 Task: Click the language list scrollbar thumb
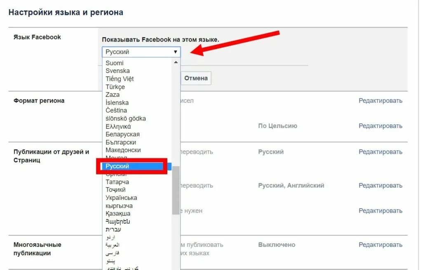[x=176, y=190]
